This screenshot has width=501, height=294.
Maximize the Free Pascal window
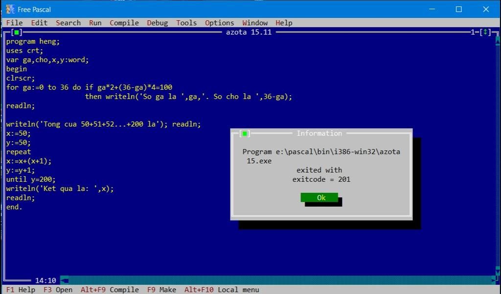click(459, 9)
